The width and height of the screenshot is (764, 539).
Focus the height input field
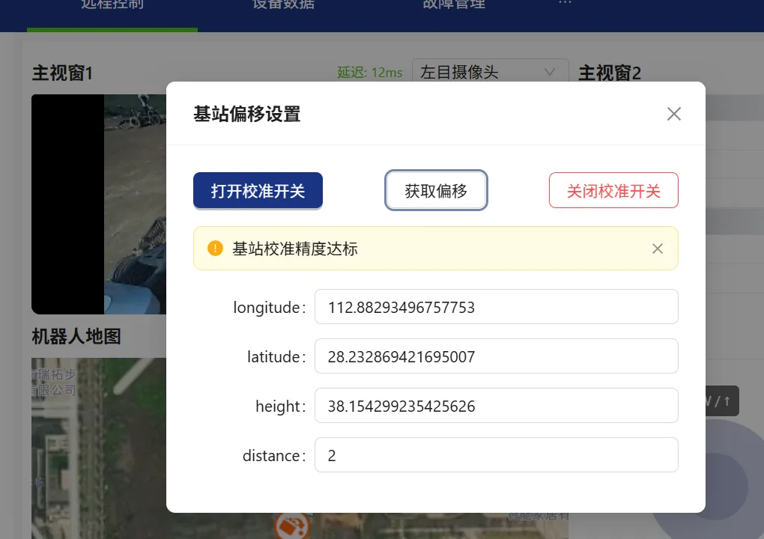[x=496, y=406]
